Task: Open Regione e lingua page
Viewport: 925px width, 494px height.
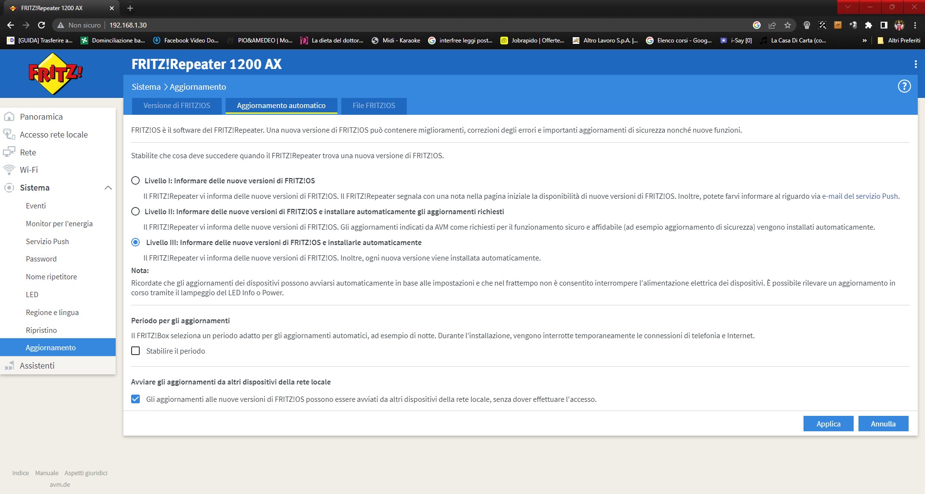Action: pyautogui.click(x=52, y=312)
